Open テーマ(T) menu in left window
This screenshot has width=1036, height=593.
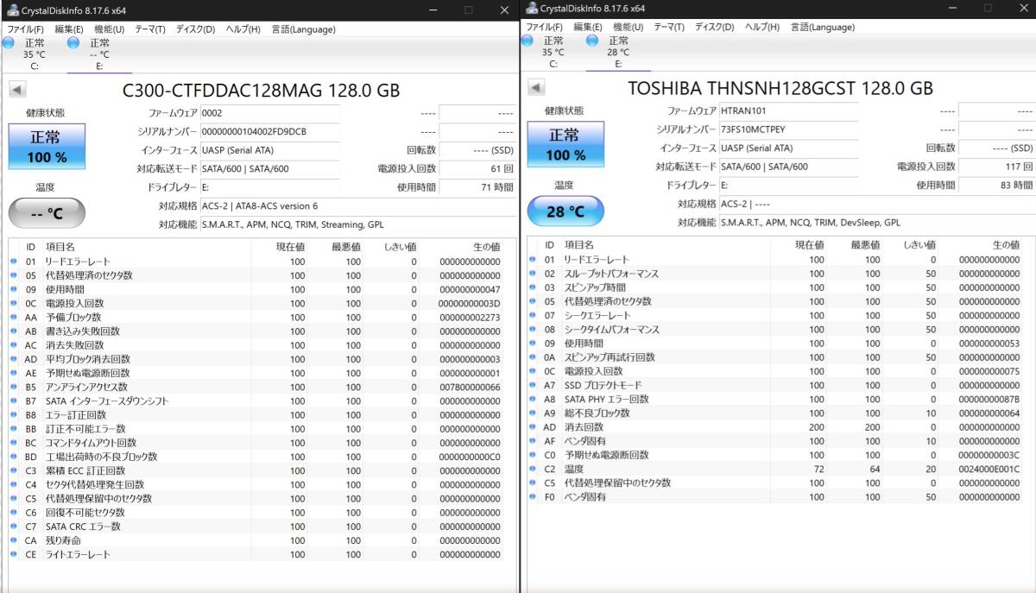[x=149, y=28]
